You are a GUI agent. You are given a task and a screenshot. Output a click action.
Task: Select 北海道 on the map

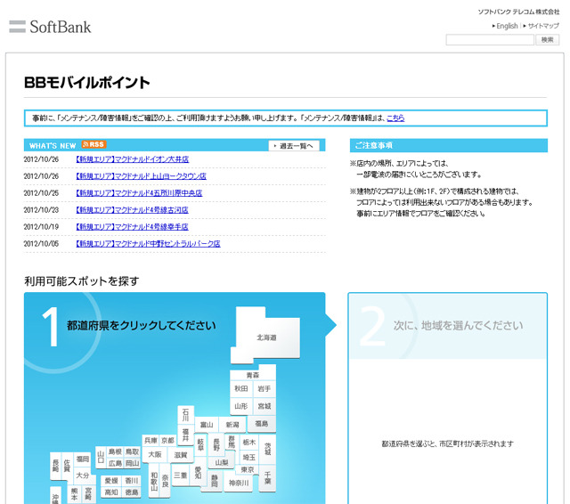pos(266,337)
